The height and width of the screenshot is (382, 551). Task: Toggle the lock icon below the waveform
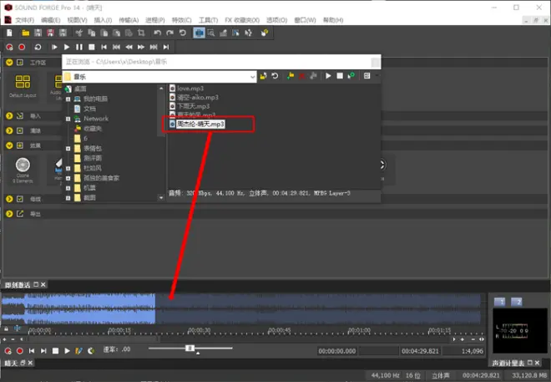tap(7, 329)
